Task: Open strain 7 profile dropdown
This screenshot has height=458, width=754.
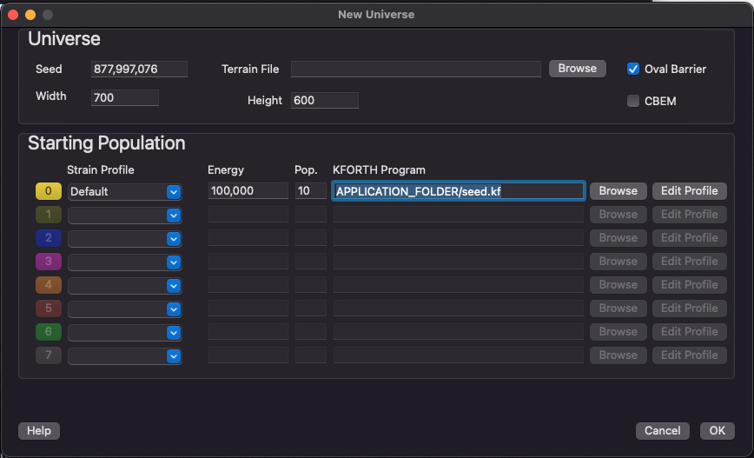Action: 124,356
